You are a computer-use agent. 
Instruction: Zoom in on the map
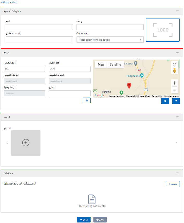click(x=175, y=83)
